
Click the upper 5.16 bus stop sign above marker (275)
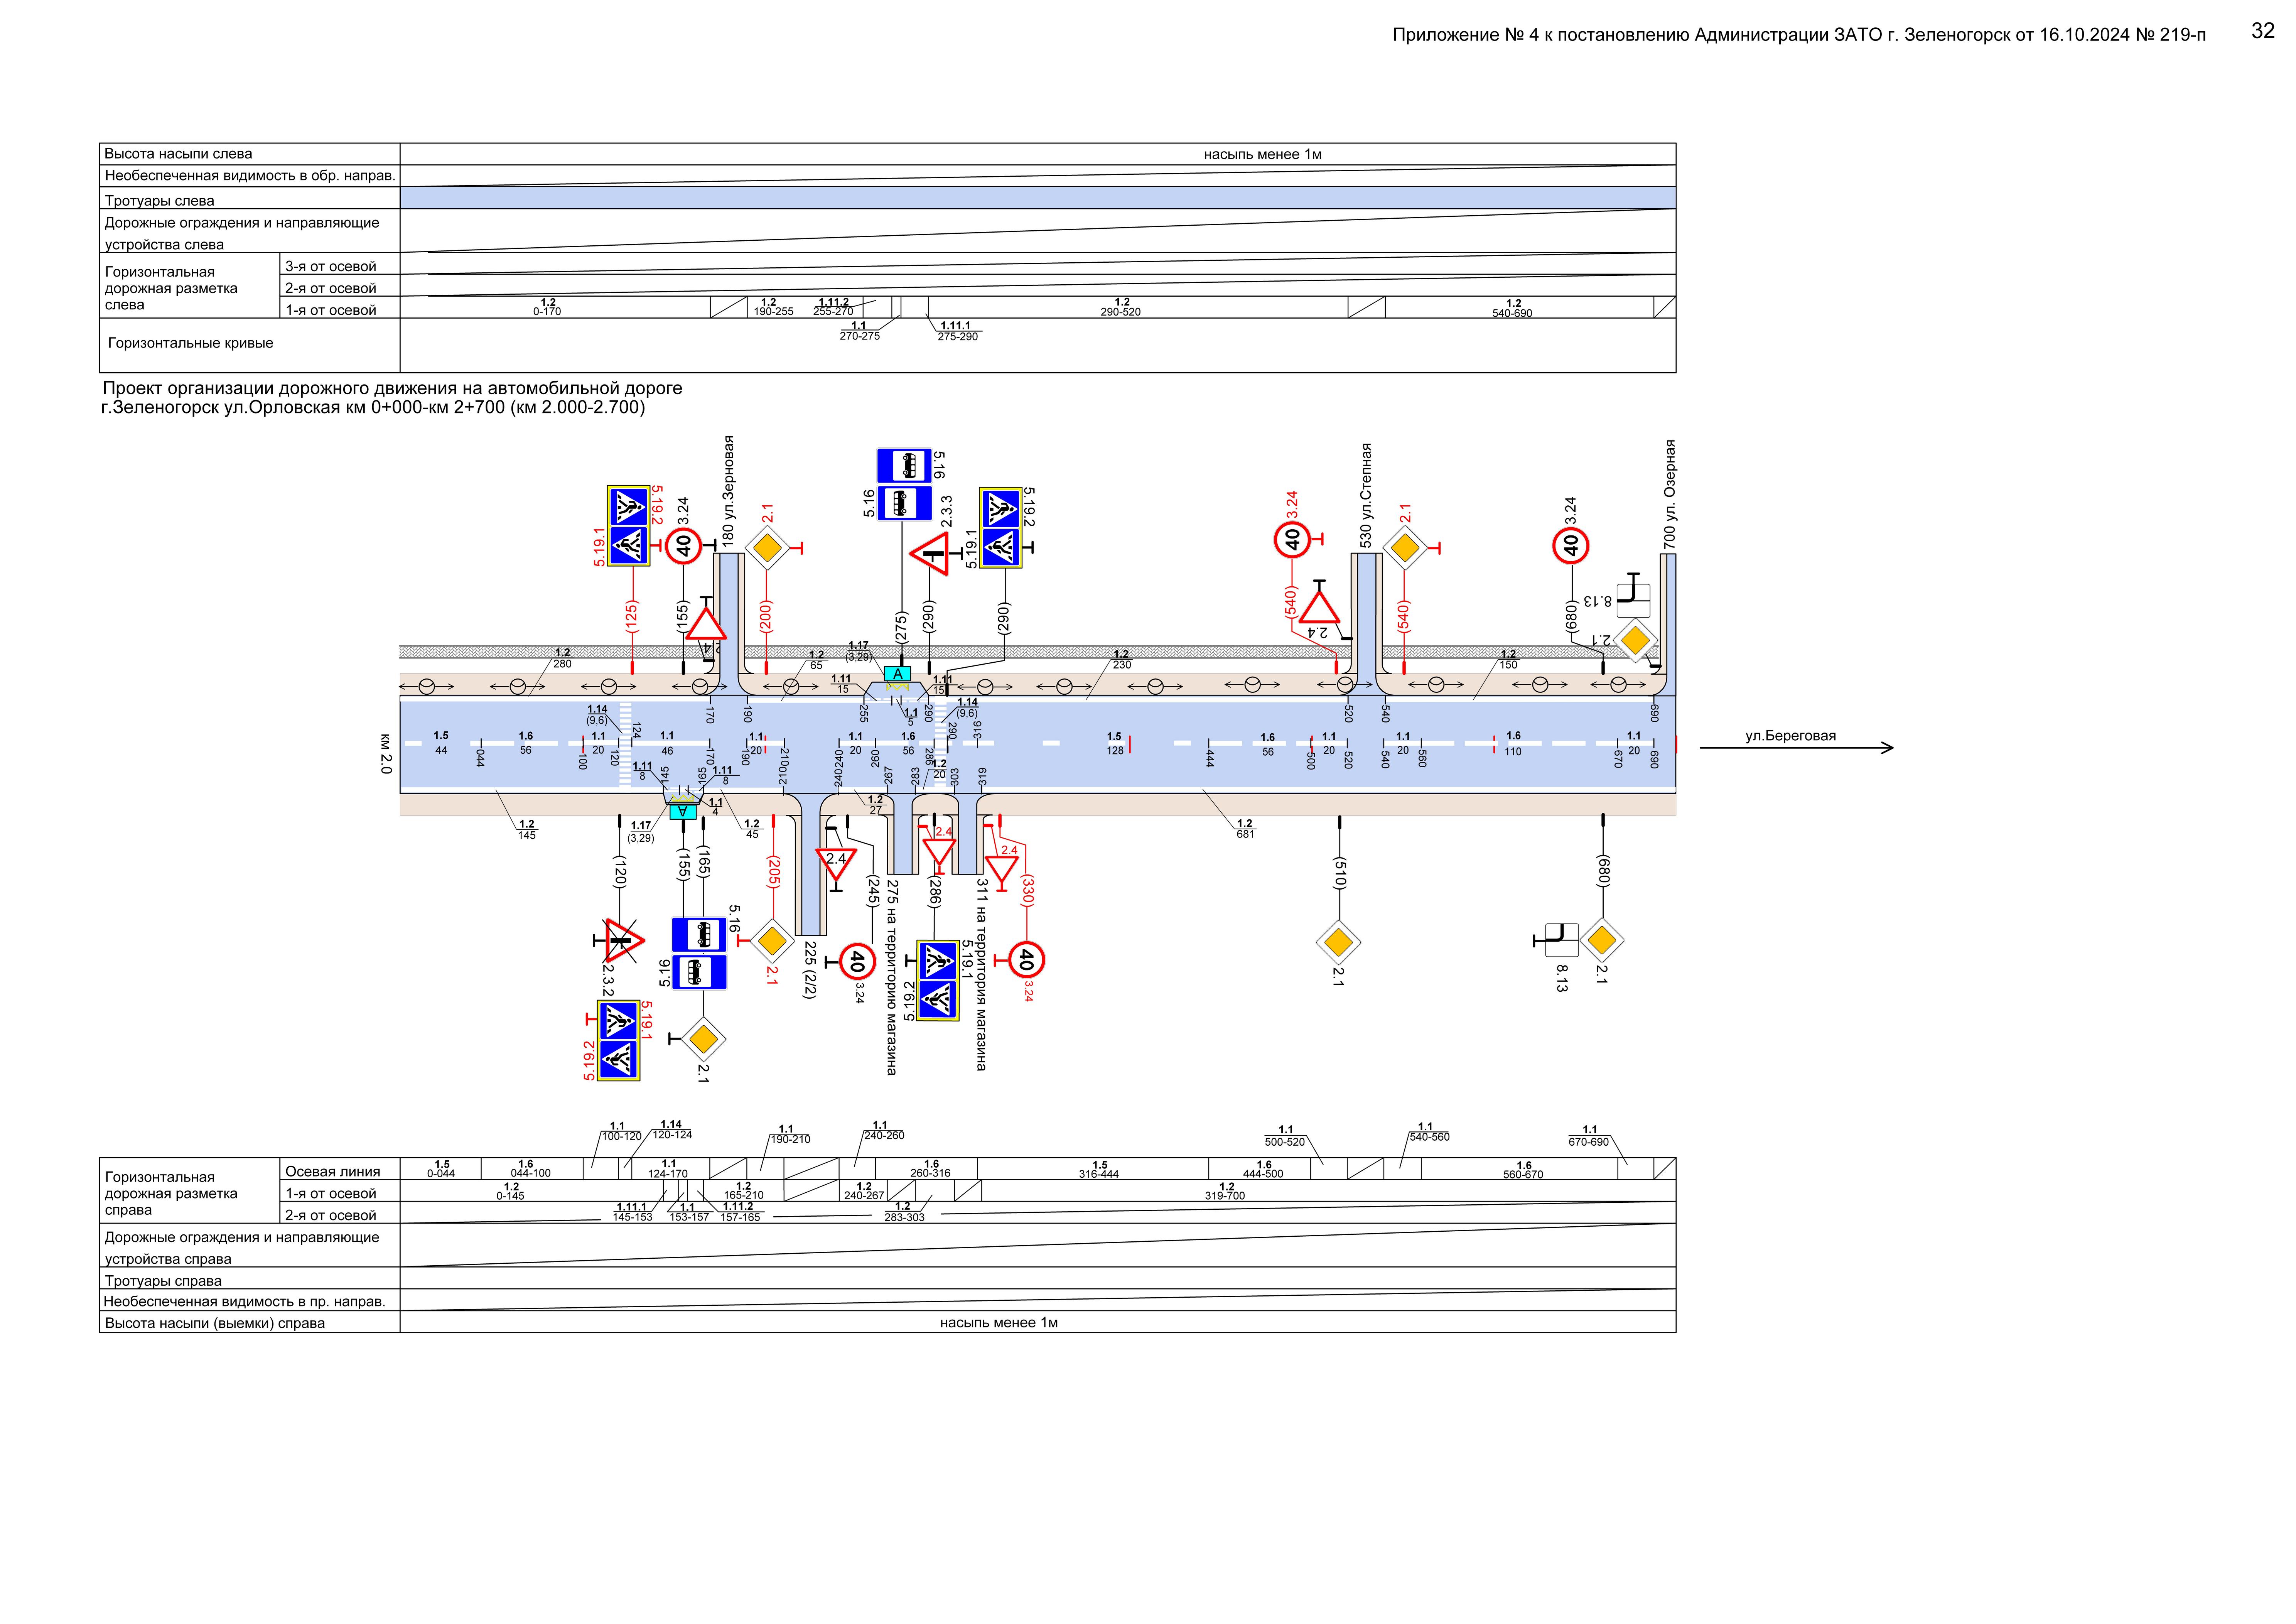click(x=904, y=466)
